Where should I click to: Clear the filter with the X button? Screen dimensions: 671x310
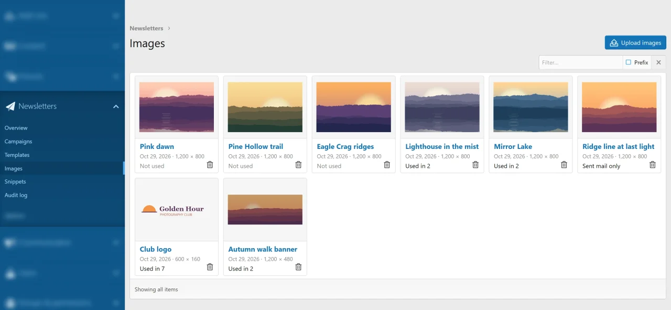(659, 62)
